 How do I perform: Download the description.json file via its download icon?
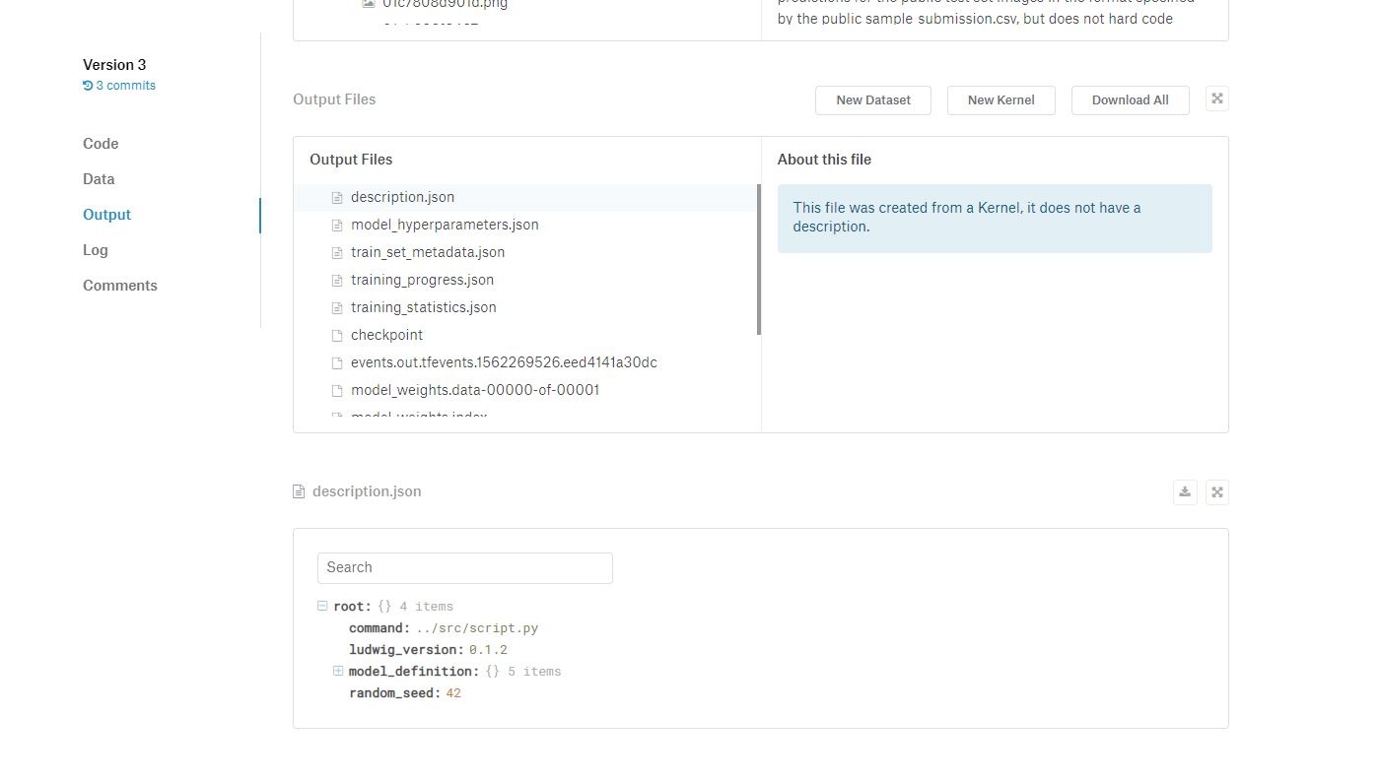pyautogui.click(x=1185, y=491)
